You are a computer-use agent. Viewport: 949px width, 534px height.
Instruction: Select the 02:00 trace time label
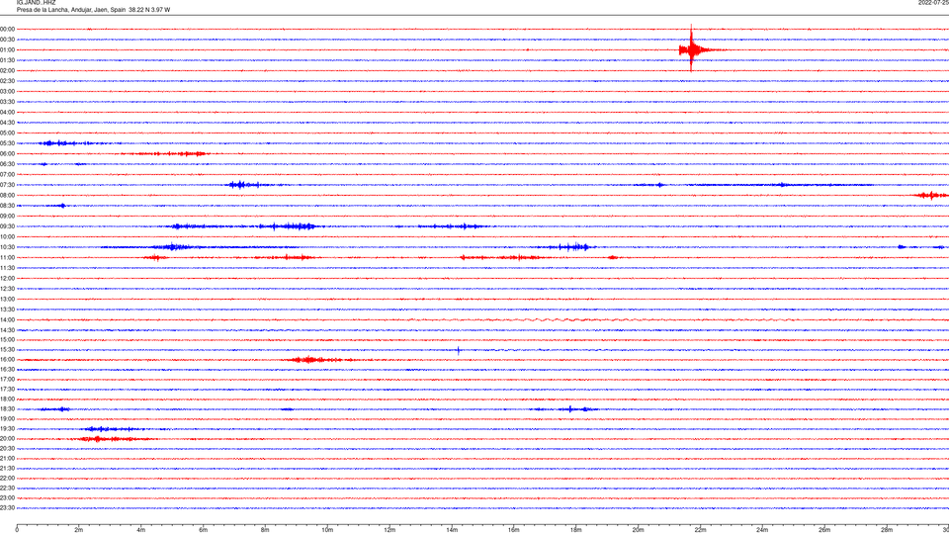7,70
